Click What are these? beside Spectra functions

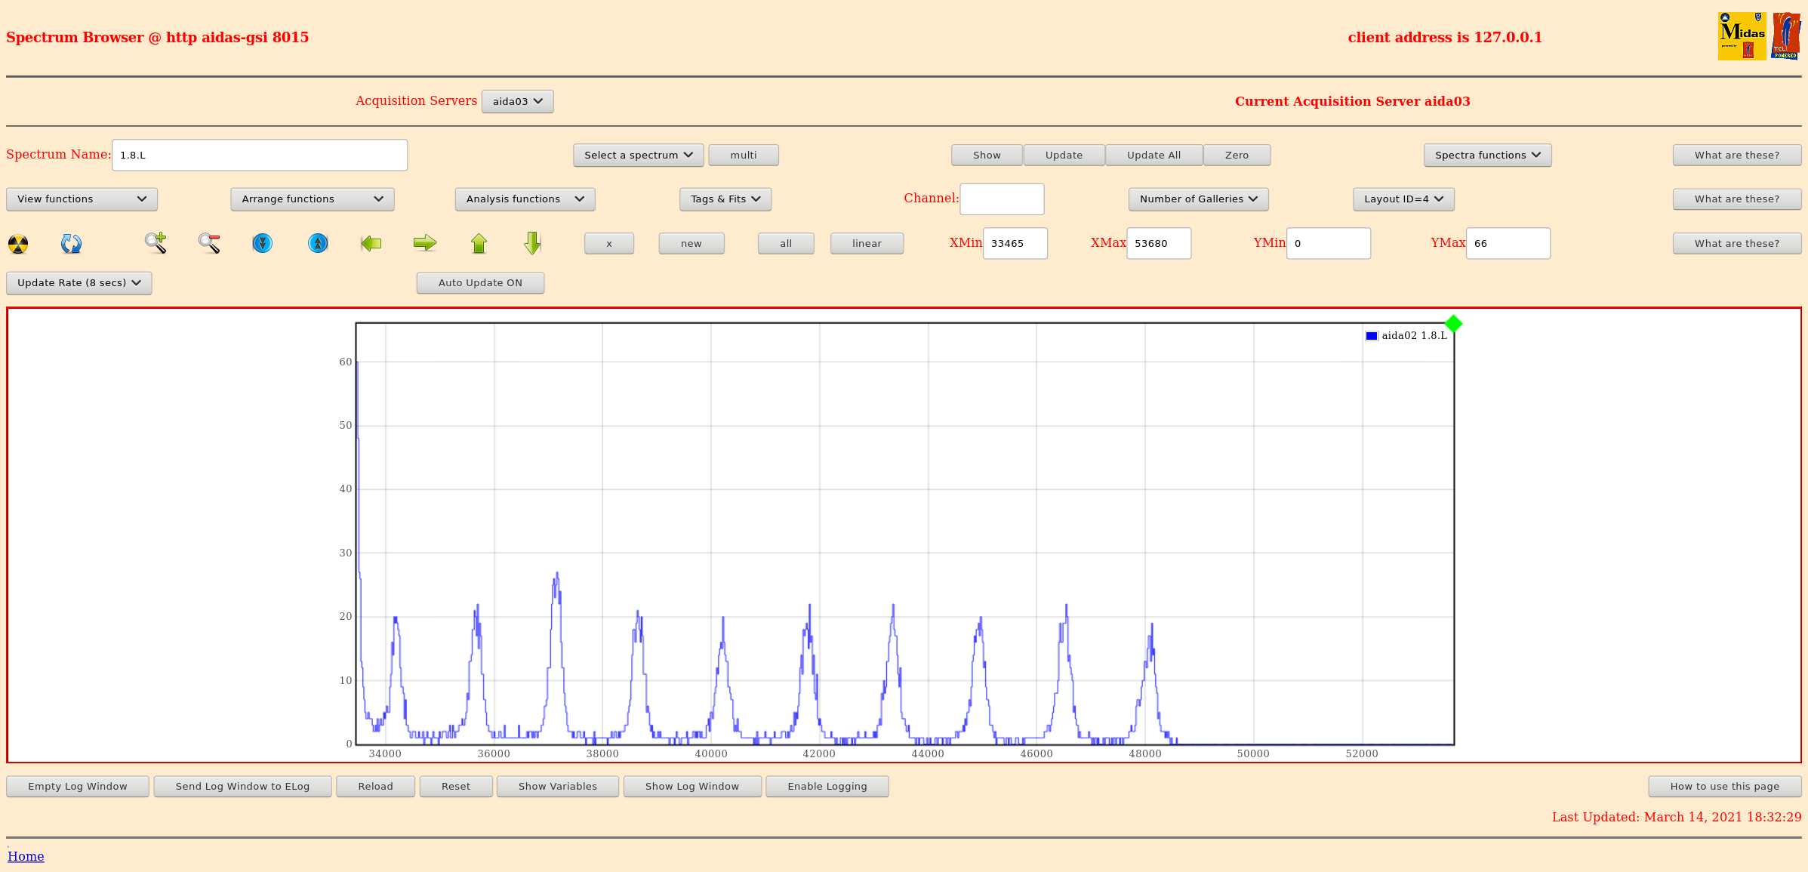(x=1737, y=155)
